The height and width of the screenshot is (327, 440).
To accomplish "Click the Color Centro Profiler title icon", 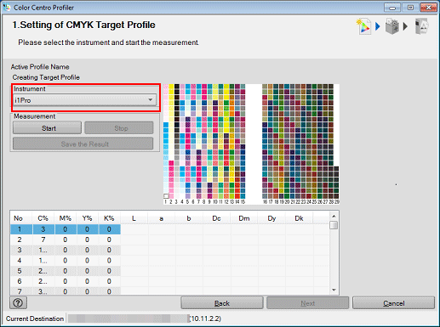I will click(x=7, y=7).
